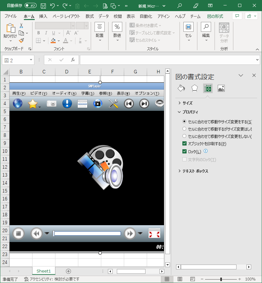Open the file name dropdown in title bar
Viewport: 262px width, 283px height.
tap(164, 6)
